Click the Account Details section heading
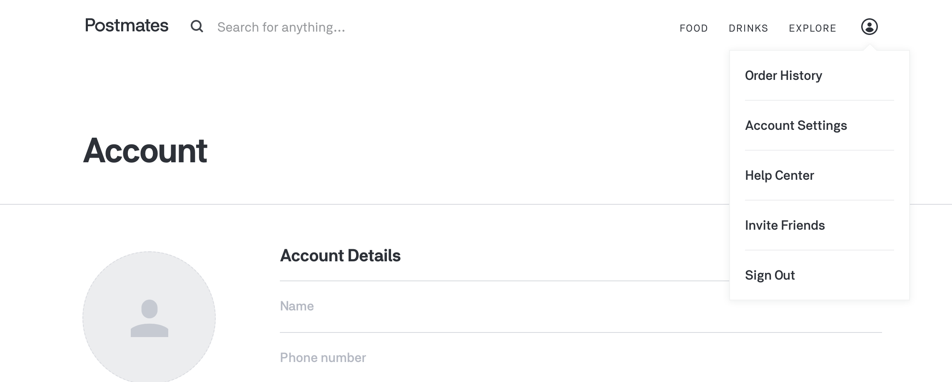The height and width of the screenshot is (382, 952). [x=340, y=255]
